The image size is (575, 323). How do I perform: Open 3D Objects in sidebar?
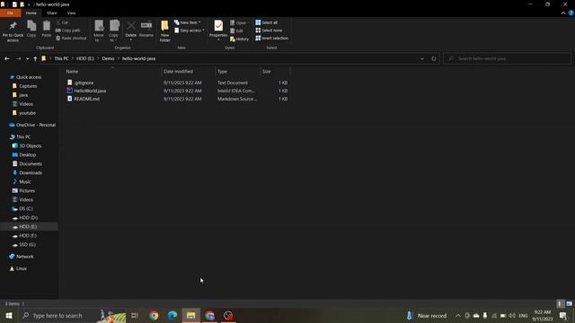click(30, 145)
